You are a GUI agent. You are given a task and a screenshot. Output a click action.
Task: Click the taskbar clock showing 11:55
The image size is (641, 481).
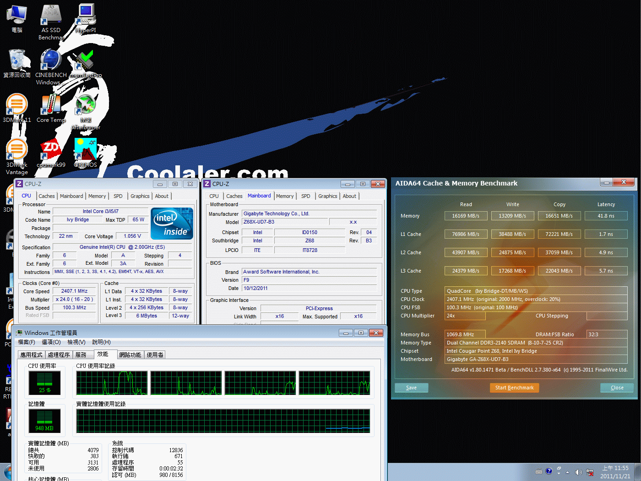pos(615,472)
